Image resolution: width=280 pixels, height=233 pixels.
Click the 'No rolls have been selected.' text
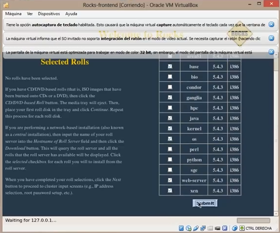(x=31, y=78)
